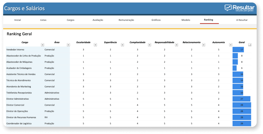Viewport: 263px width, 134px height.
Task: Expand the Escolaridade filter arrow
Action: 95,45
